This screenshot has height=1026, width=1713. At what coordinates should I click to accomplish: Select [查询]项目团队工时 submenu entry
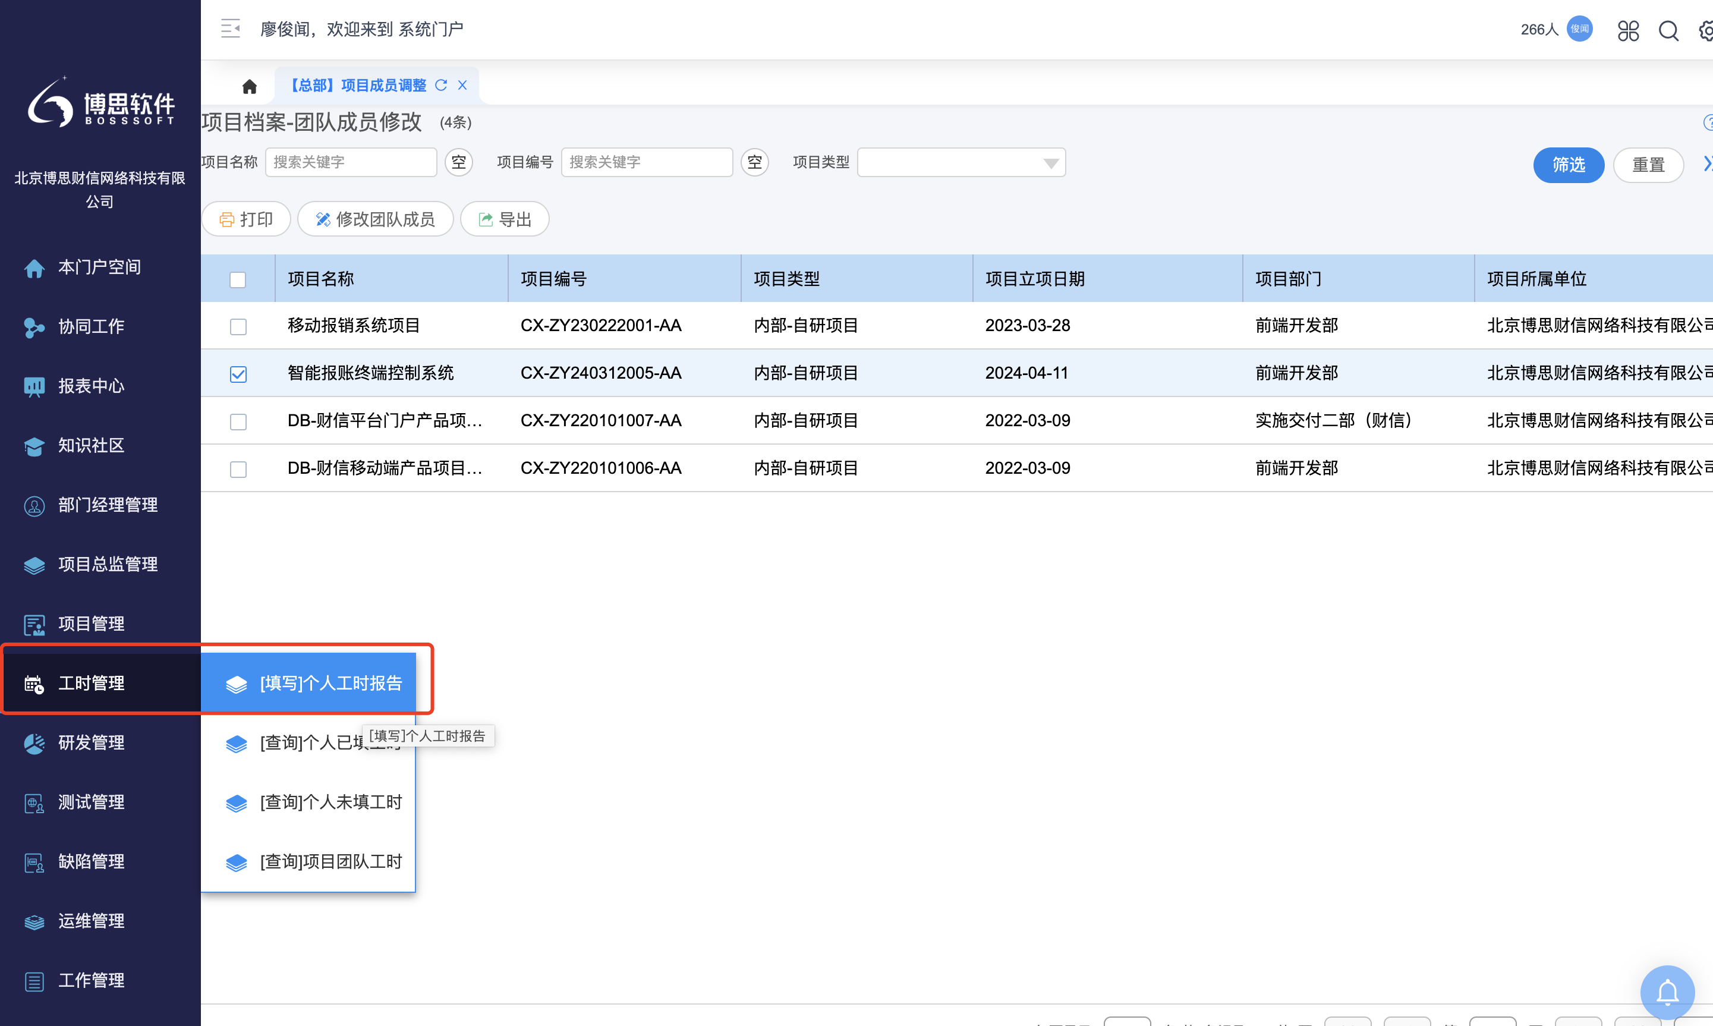308,861
